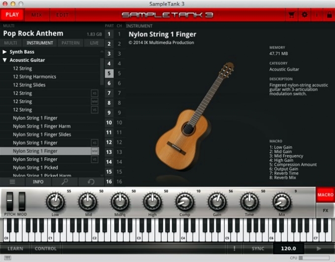Select part 5

point(109,73)
